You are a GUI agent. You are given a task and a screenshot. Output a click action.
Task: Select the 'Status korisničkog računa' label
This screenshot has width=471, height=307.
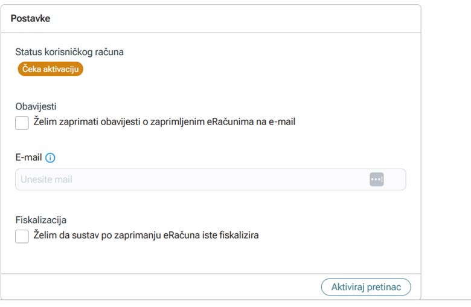pyautogui.click(x=69, y=52)
